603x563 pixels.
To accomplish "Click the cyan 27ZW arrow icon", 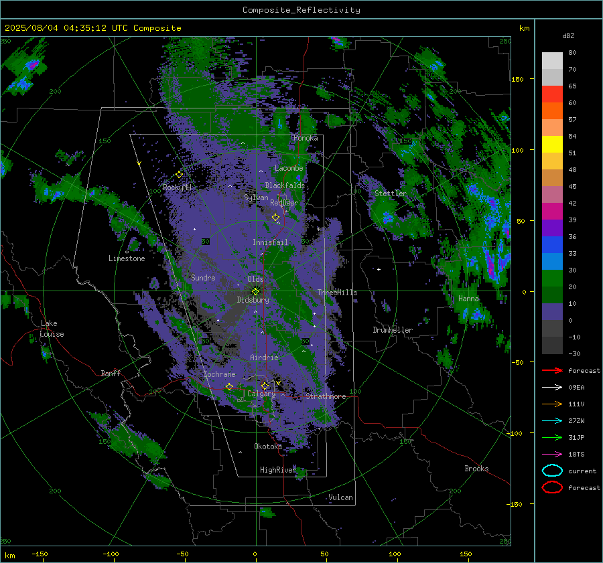I will (552, 421).
